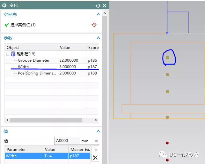Collapse the 实例点 section
Viewport: 205px width, 164px height.
[98, 14]
